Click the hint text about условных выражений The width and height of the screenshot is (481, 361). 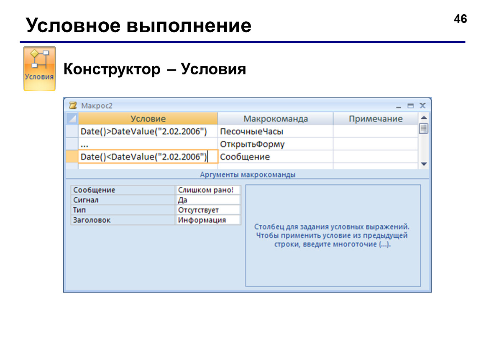click(332, 235)
